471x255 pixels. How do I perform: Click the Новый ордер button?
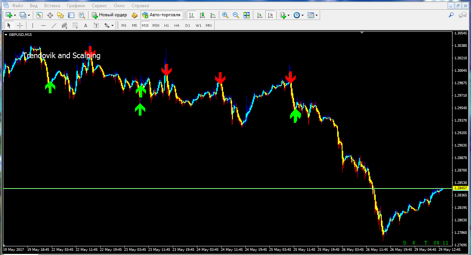point(109,15)
